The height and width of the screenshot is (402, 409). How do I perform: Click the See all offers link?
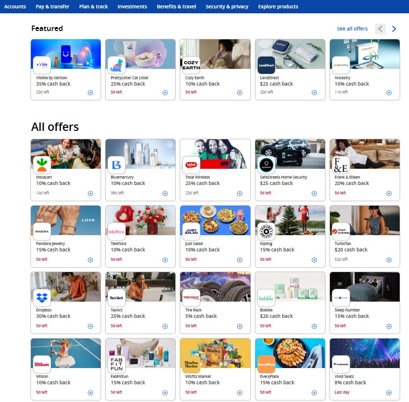click(x=352, y=29)
